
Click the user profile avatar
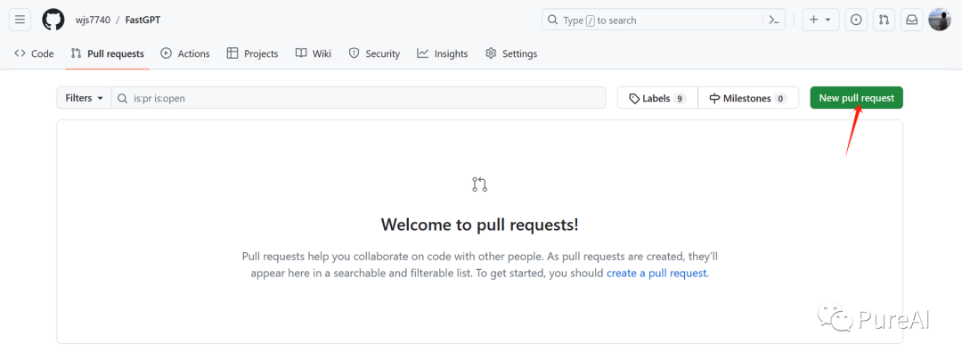940,20
